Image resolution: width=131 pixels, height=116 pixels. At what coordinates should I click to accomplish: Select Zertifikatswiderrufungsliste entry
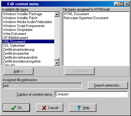[28, 61]
